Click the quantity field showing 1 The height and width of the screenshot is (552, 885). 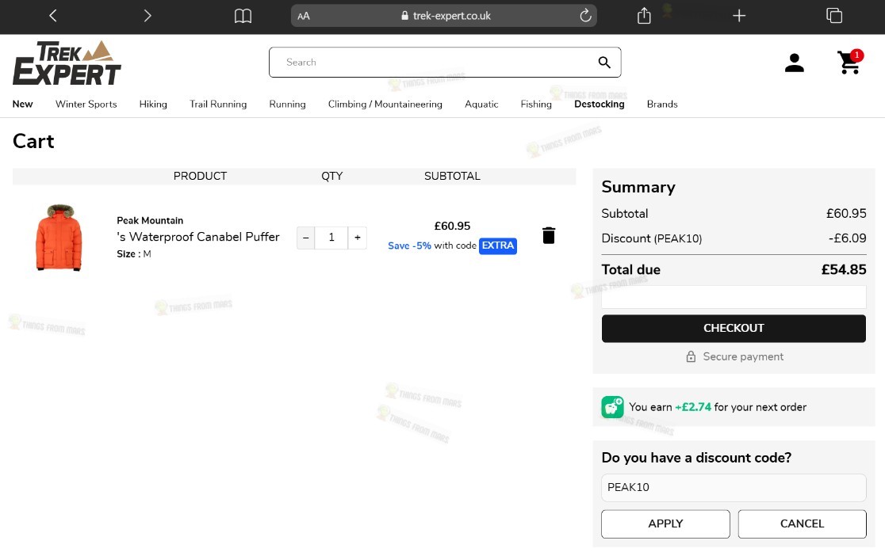[331, 238]
